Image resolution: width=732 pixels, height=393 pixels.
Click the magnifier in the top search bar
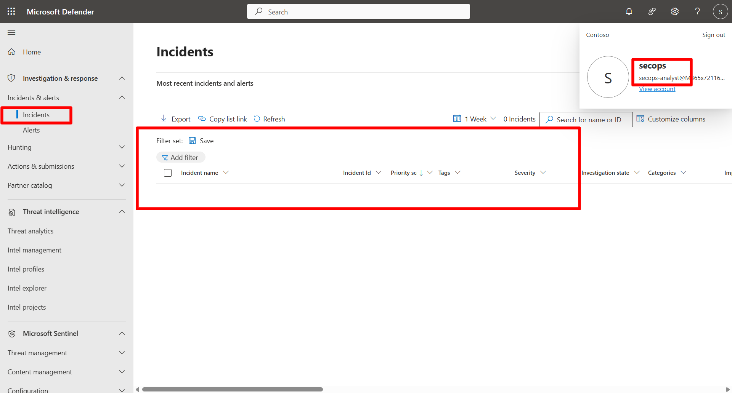pyautogui.click(x=259, y=11)
